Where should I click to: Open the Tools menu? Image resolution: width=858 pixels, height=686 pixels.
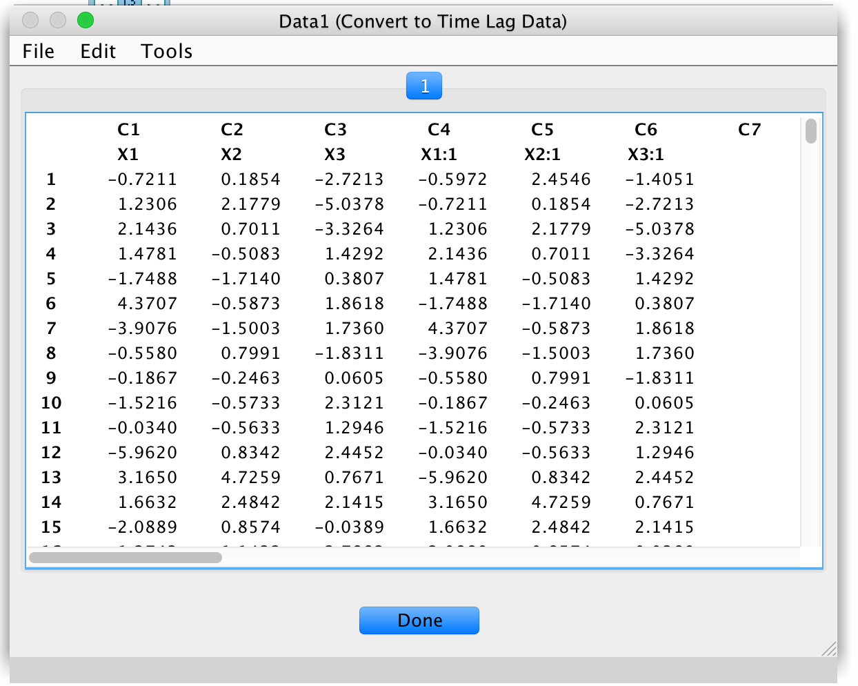[x=166, y=50]
